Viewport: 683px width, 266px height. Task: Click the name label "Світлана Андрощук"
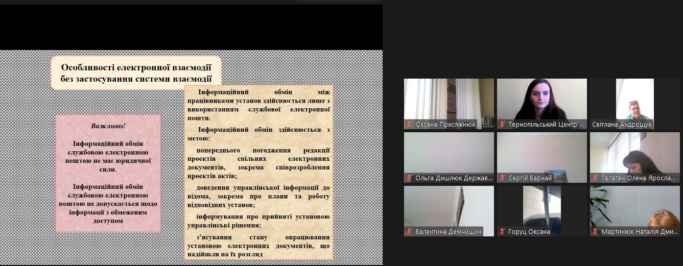[621, 125]
